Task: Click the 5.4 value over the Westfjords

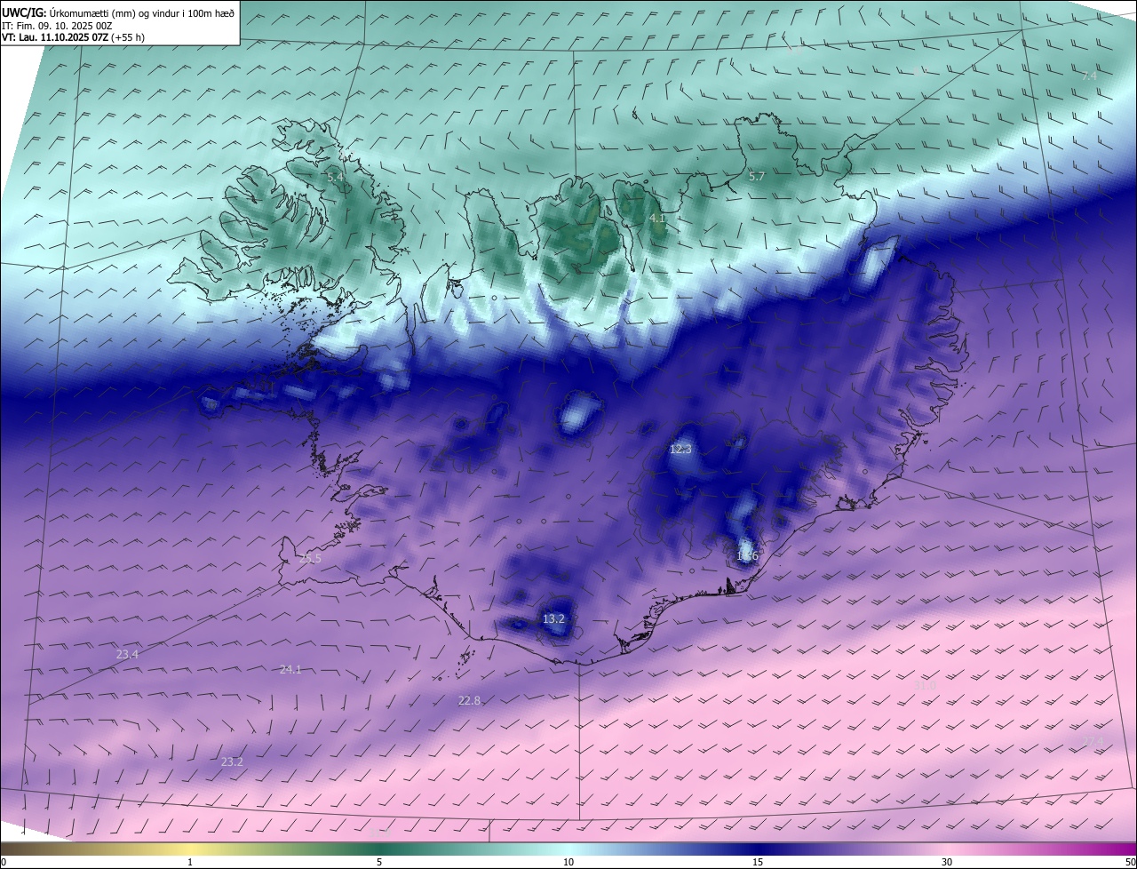Action: 336,178
